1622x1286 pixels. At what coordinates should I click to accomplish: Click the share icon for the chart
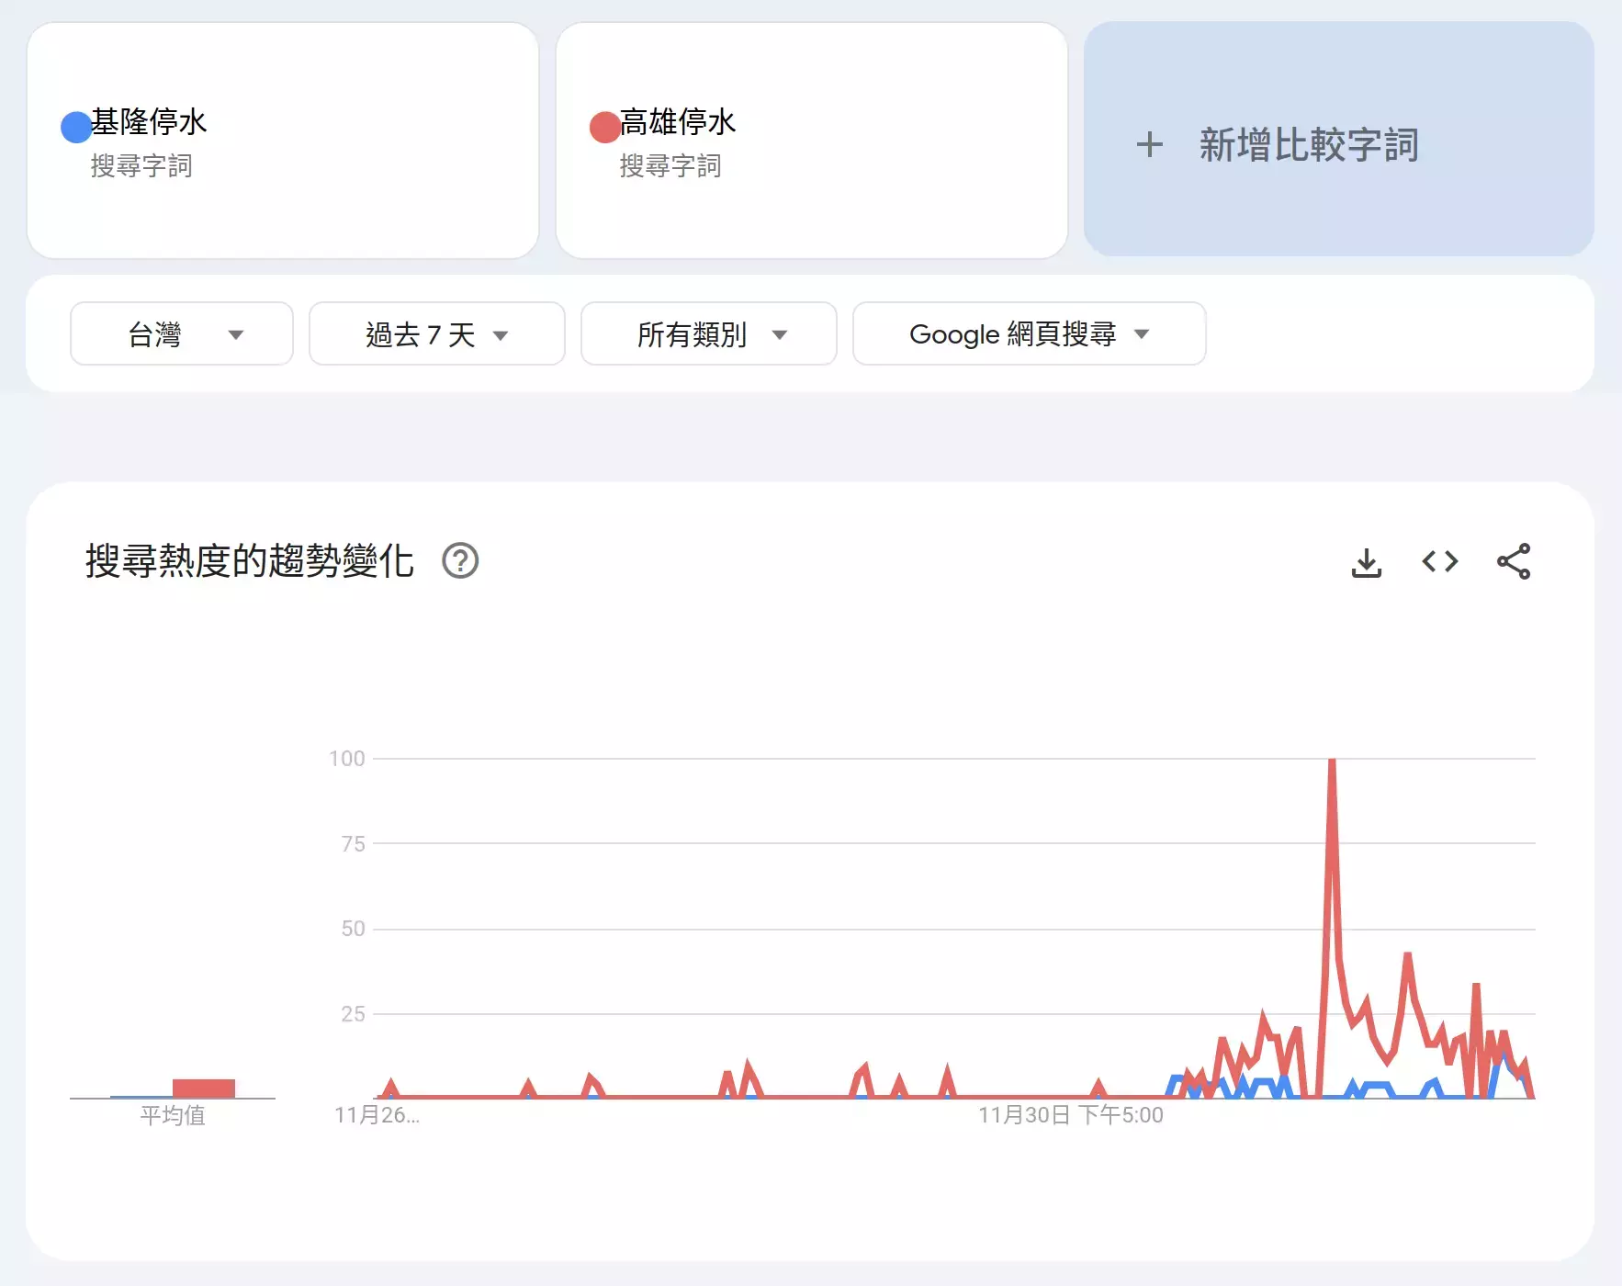pos(1513,561)
